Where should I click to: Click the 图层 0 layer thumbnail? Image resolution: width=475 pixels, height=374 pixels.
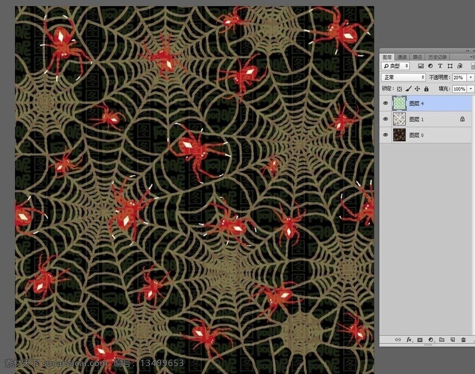(399, 135)
